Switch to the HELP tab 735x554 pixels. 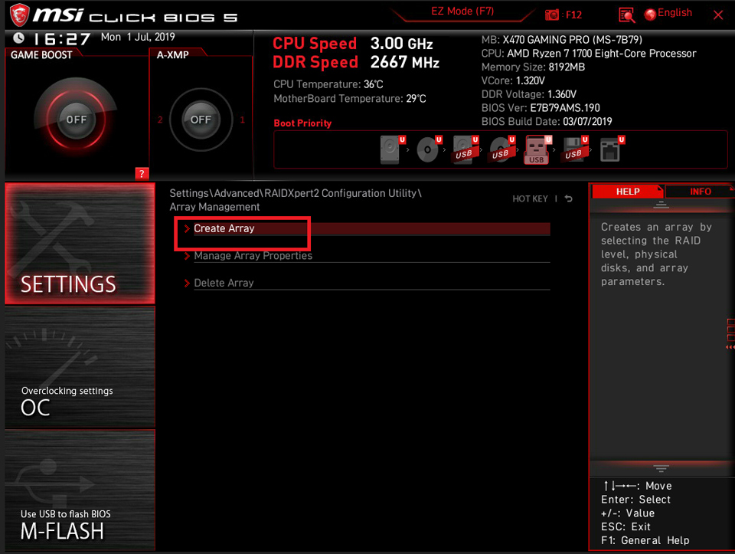tap(628, 192)
